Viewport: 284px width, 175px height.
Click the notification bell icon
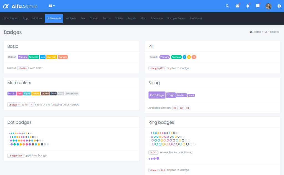pos(248,6)
